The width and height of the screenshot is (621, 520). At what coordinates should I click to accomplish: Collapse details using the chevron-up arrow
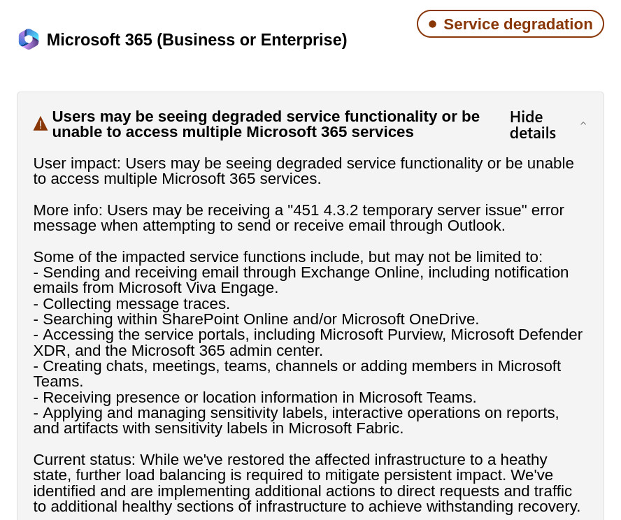click(x=583, y=124)
